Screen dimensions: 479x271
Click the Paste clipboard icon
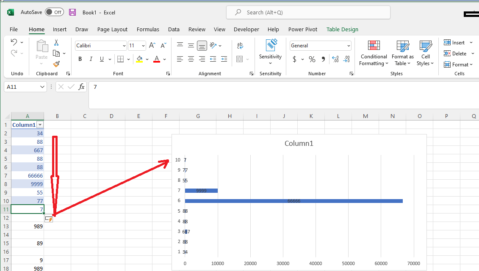(x=42, y=46)
